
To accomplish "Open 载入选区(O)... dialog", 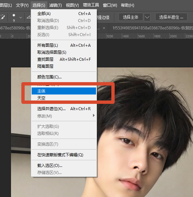I will (64, 166).
